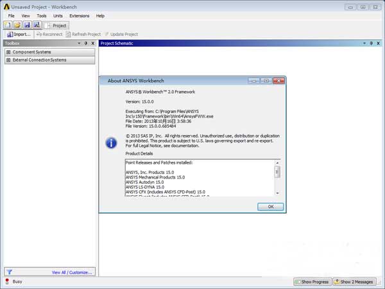
Task: Close the About ANSYS Workbench dialog
Action: click(x=278, y=81)
